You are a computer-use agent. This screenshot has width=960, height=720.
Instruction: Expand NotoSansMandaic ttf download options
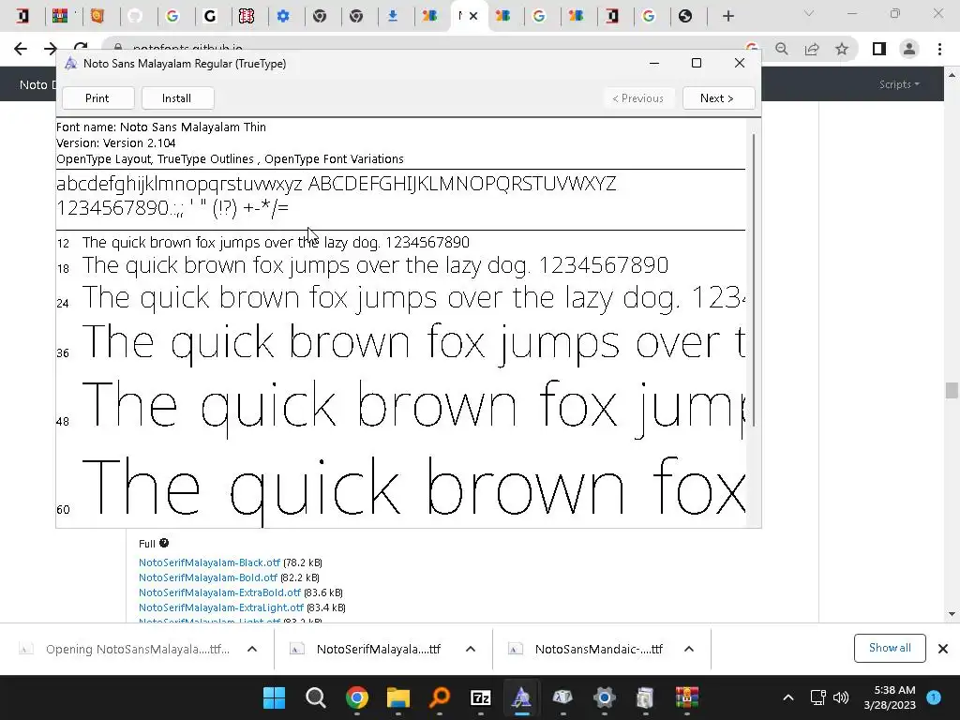pyautogui.click(x=689, y=649)
